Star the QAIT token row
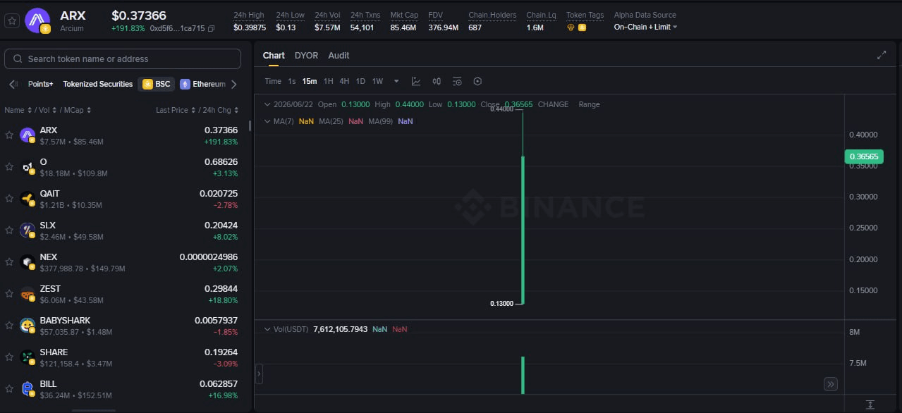Screen dimensions: 902x413 [9, 199]
